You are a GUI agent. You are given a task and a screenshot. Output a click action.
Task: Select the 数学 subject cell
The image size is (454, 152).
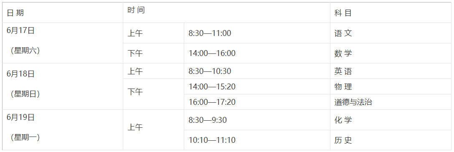tap(391, 53)
